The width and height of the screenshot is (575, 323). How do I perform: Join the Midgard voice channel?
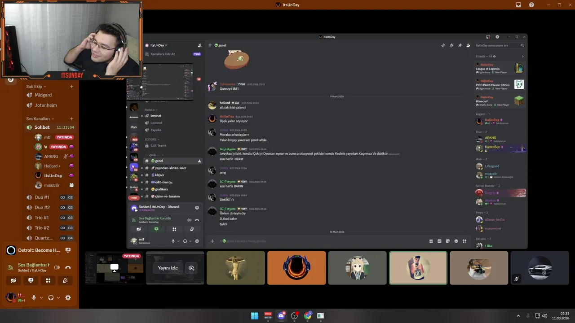coord(43,95)
